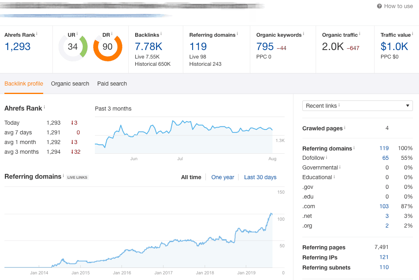Open the 7.78K Backlinks report

(149, 46)
